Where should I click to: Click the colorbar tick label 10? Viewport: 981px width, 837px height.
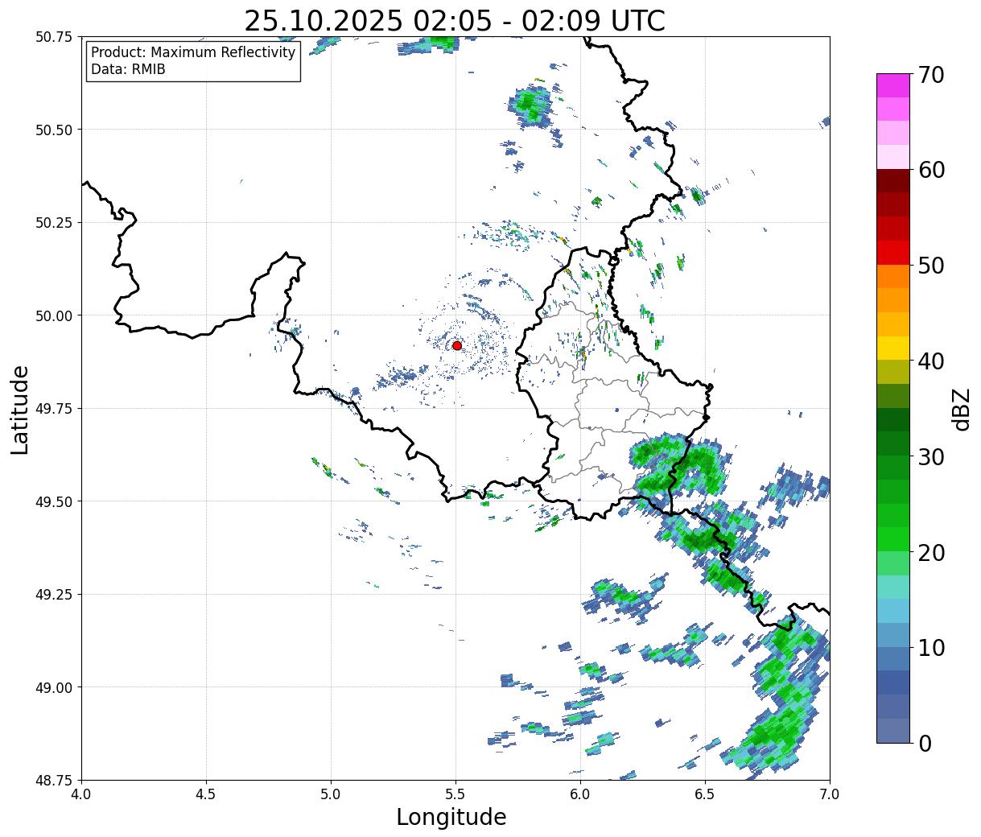pyautogui.click(x=931, y=647)
